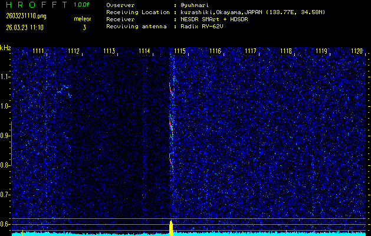Select the 0.7 frequency axis label
The image size is (371, 236).
click(x=5, y=195)
